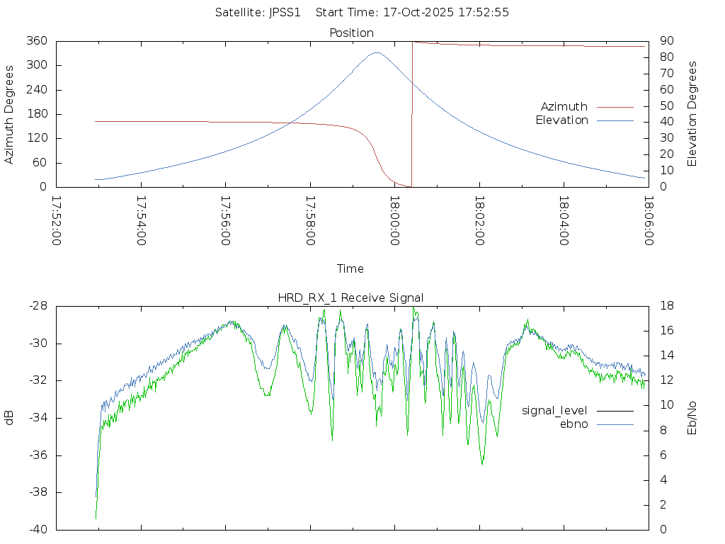Click the Azimuth Degrees axis label
The image size is (725, 544).
[10, 114]
